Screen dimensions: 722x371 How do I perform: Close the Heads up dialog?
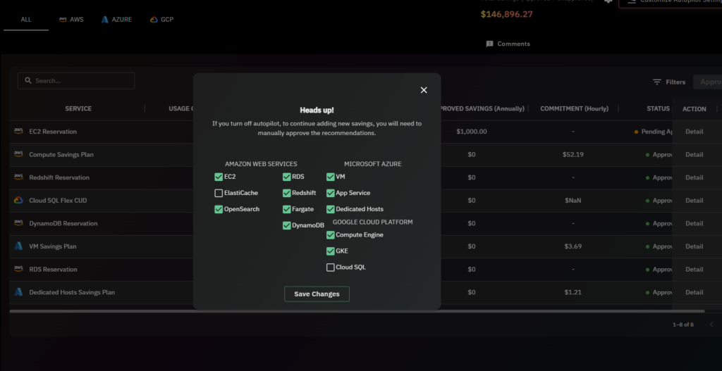point(424,90)
